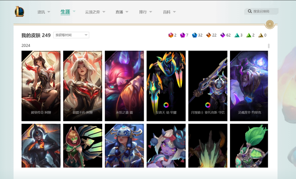Click the orange gem icon showing 22
Image resolution: width=296 pixels, height=179 pixels.
[209, 35]
